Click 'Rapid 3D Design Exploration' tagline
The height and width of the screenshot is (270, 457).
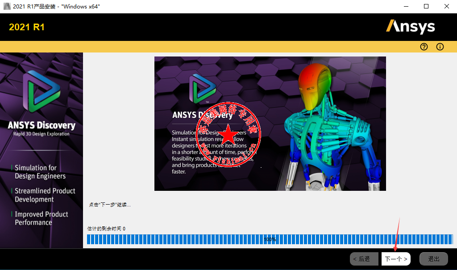pyautogui.click(x=42, y=134)
